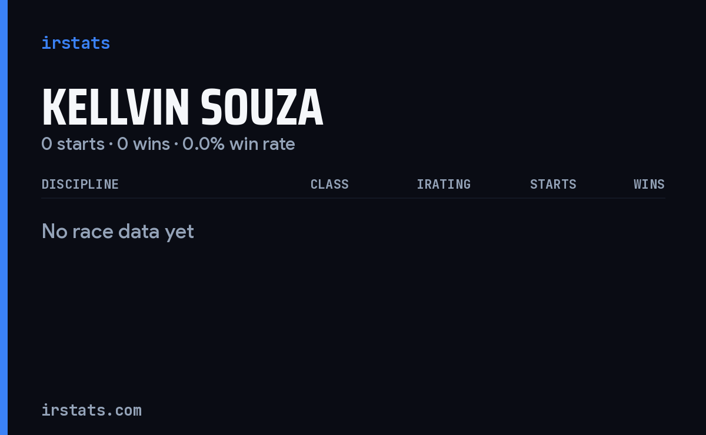Sort by the CLASS column header

tap(329, 185)
